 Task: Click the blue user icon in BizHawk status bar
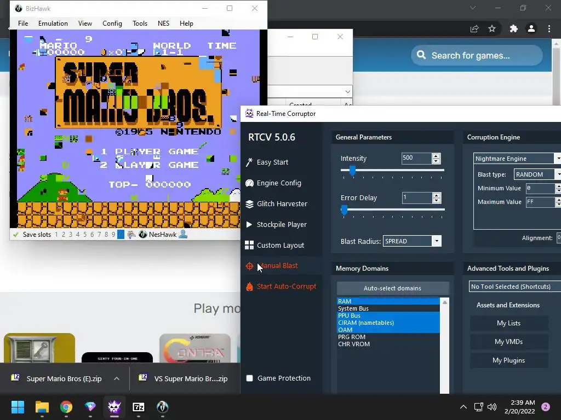(x=183, y=234)
